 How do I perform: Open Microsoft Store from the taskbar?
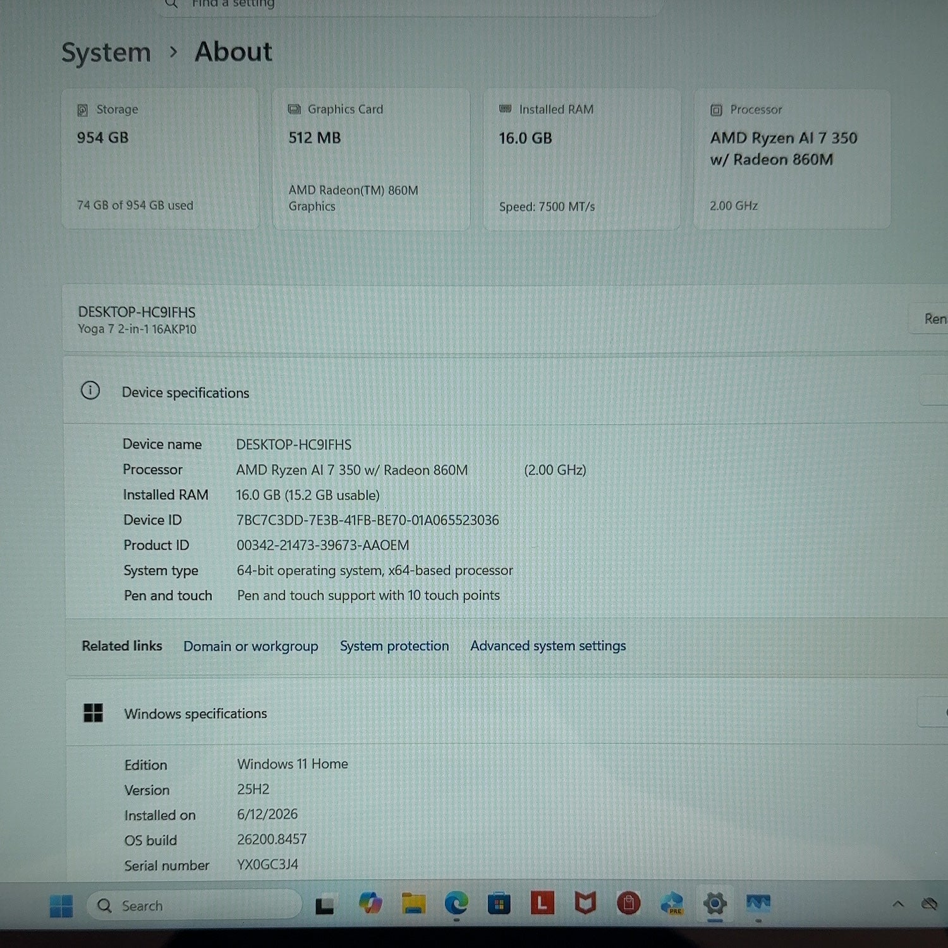499,904
